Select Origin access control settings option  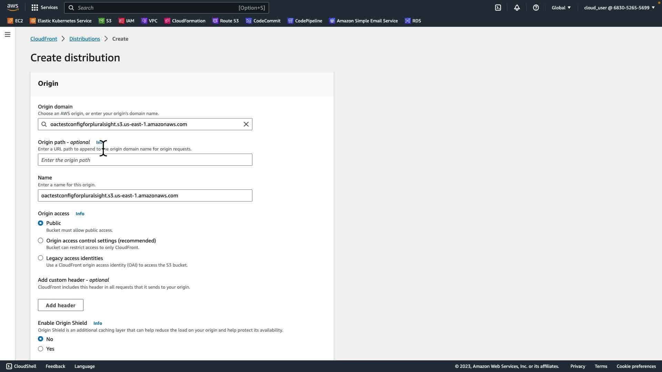41,240
